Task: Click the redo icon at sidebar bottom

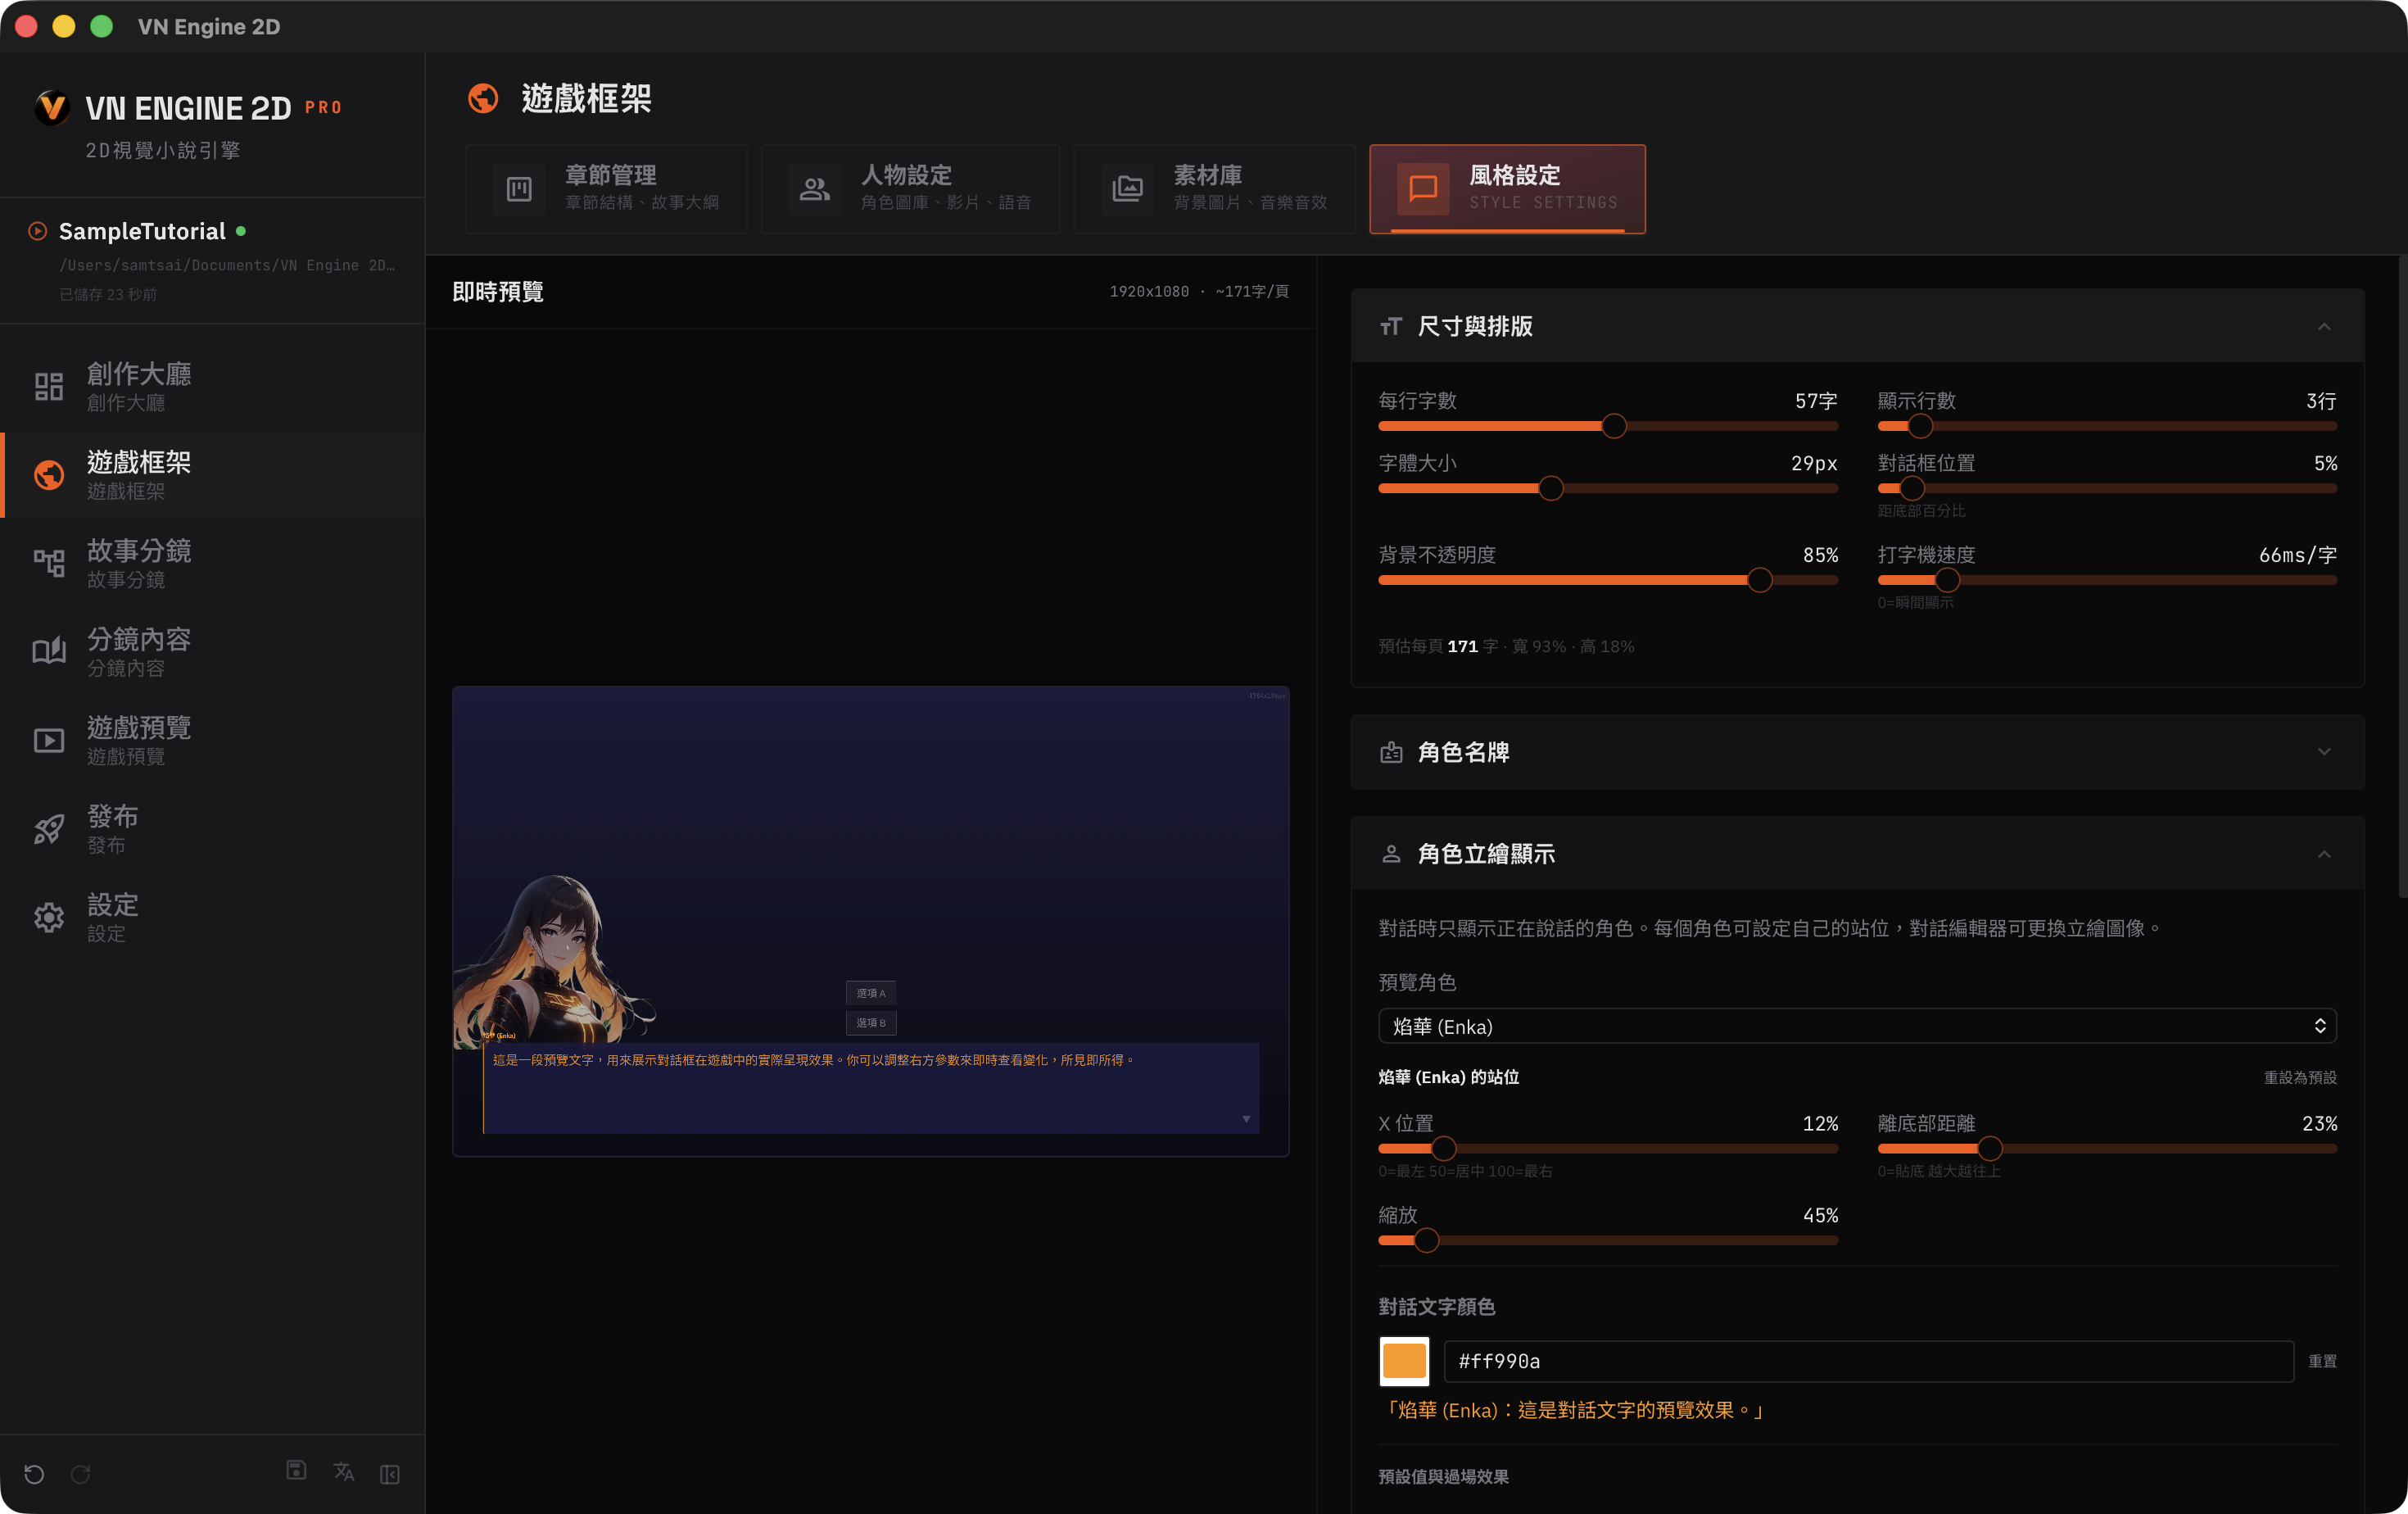Action: pyautogui.click(x=81, y=1474)
